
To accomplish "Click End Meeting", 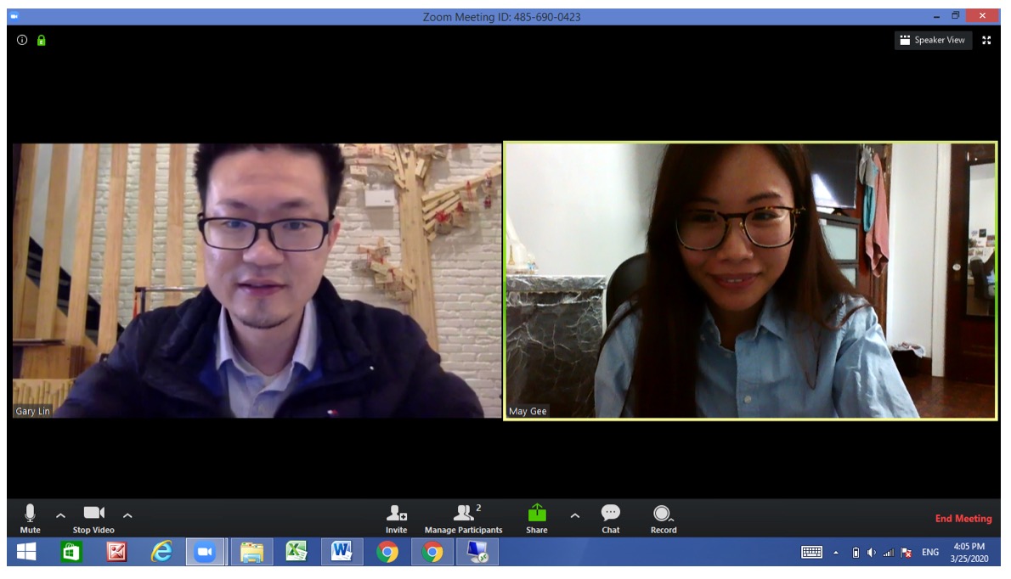I will click(x=963, y=519).
